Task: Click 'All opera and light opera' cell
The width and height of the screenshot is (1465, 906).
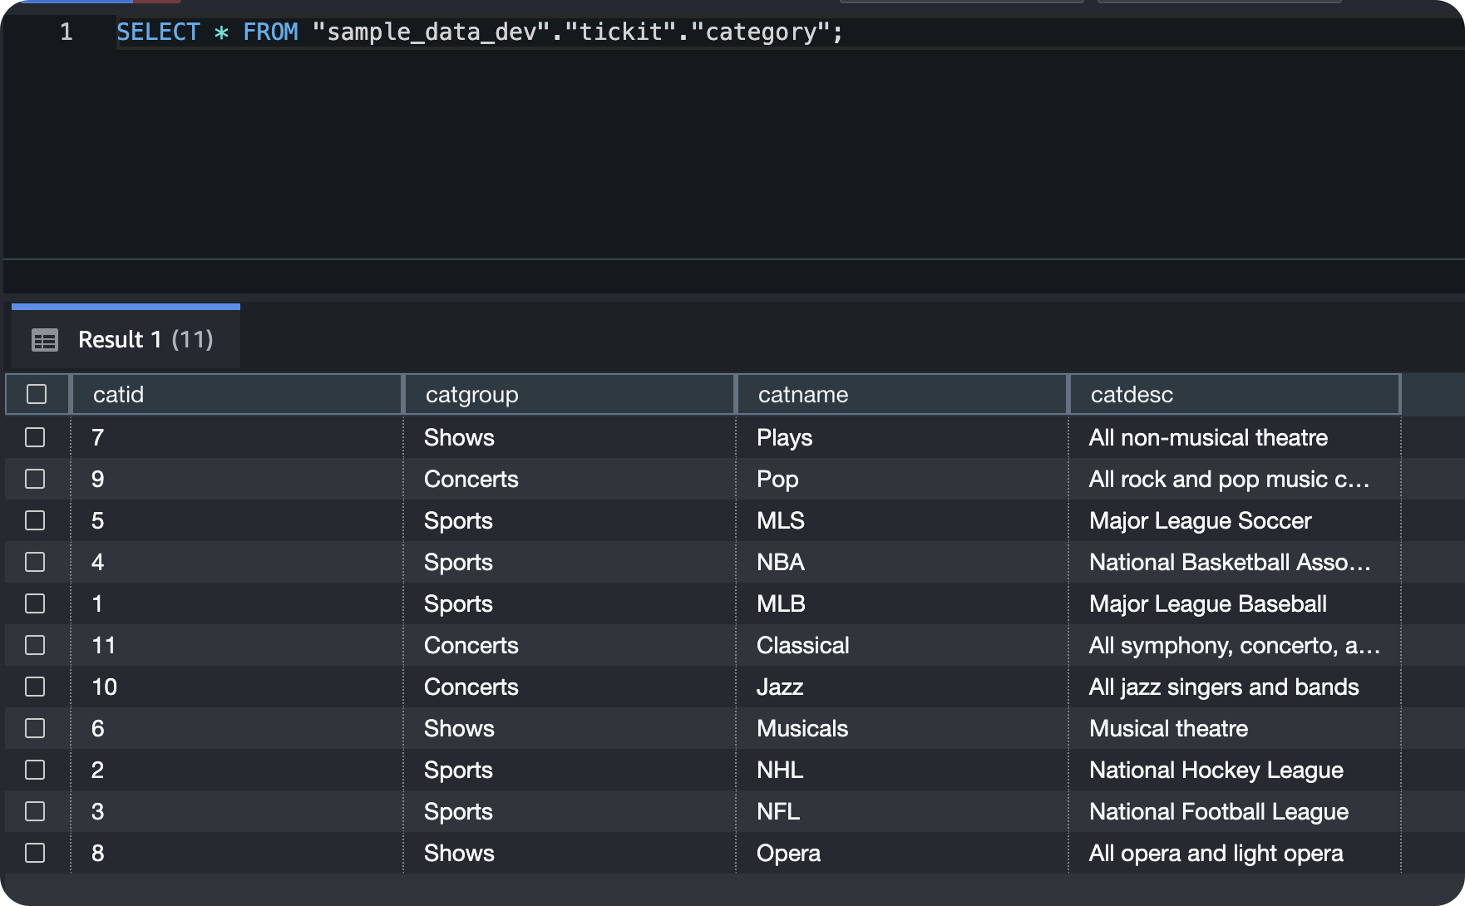Action: pos(1235,853)
